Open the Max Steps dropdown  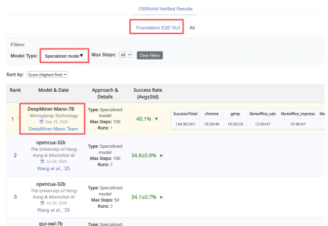click(x=126, y=55)
